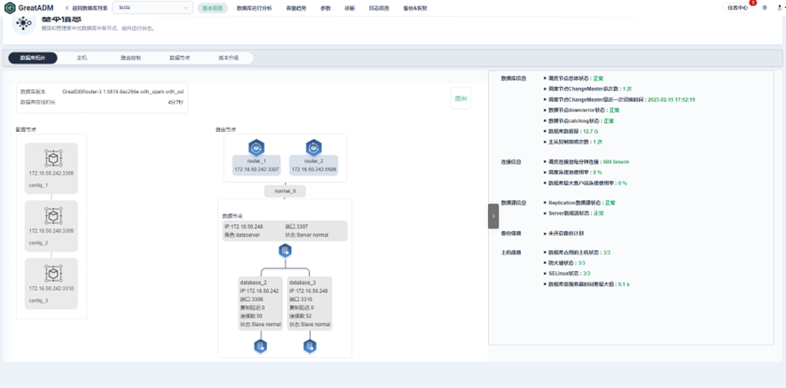Click the router_2 hexagon icon
Image resolution: width=786 pixels, height=388 pixels.
[x=314, y=148]
